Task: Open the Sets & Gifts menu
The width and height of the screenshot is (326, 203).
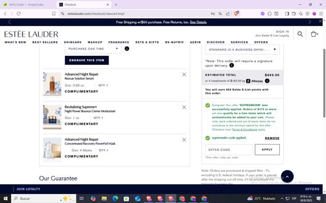Action: click(x=147, y=42)
